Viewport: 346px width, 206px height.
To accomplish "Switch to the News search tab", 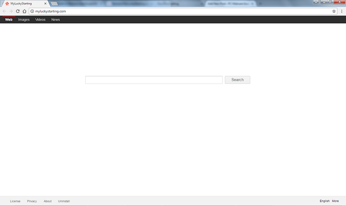I will (x=55, y=19).
